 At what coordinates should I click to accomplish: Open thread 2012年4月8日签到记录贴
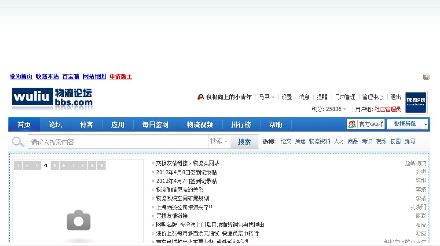[x=186, y=172]
